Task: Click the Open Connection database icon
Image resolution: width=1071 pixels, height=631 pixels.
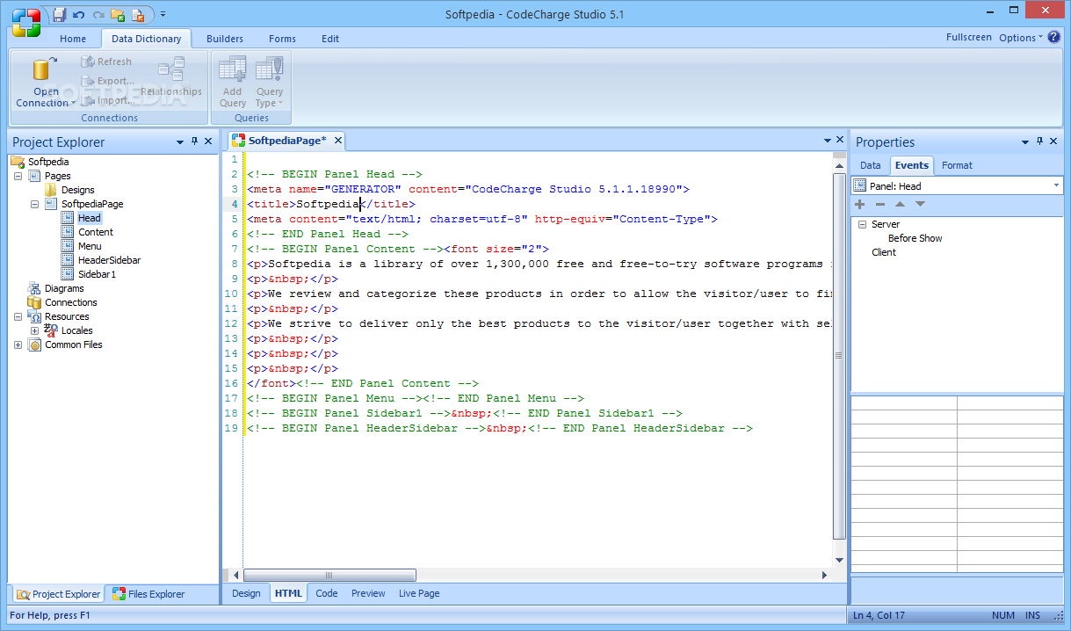Action: (45, 69)
